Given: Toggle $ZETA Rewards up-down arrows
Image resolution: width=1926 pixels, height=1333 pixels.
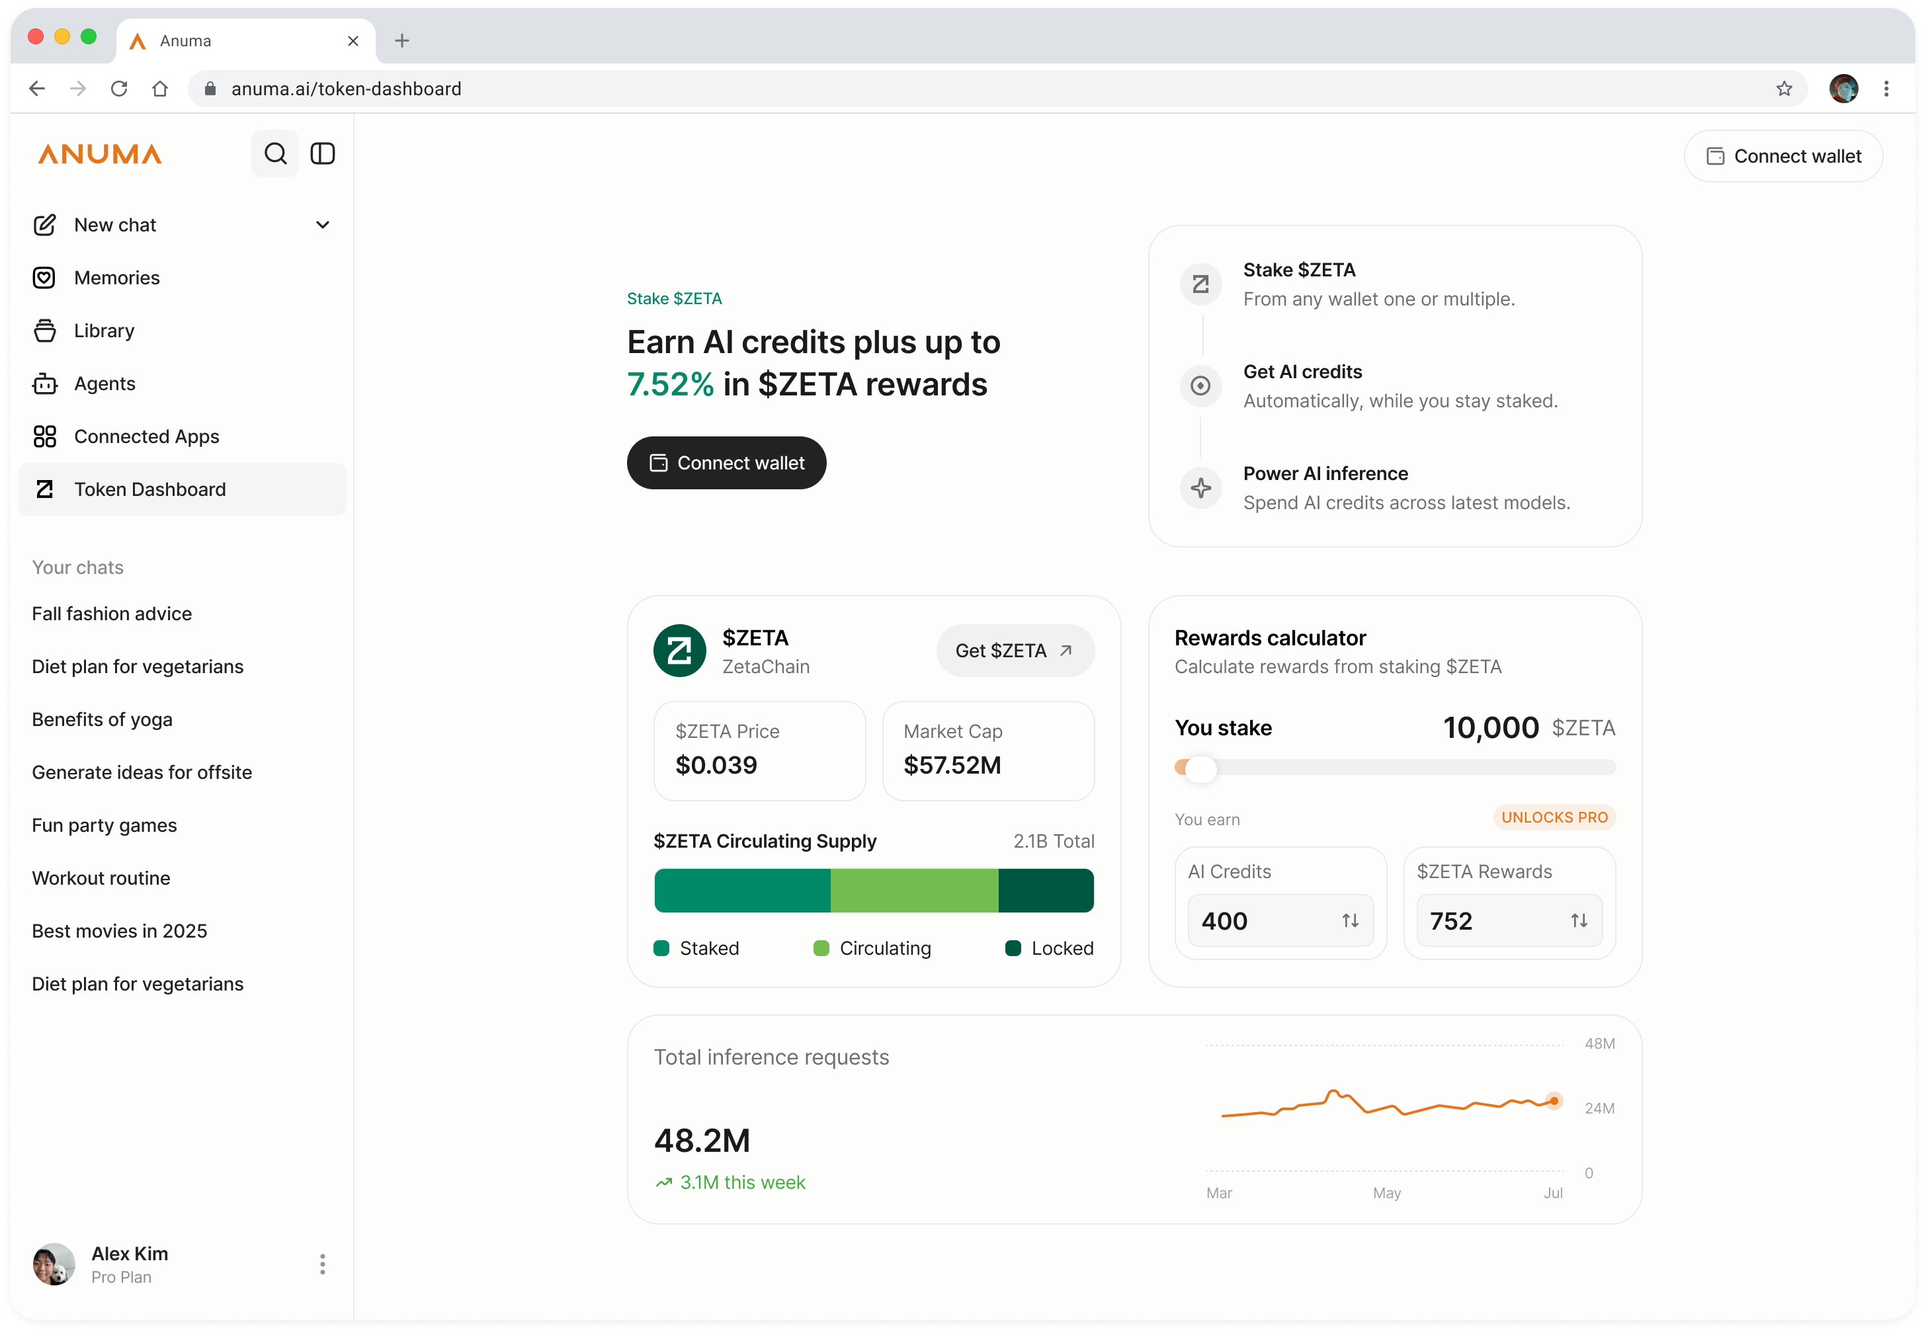Looking at the screenshot, I should tap(1579, 920).
